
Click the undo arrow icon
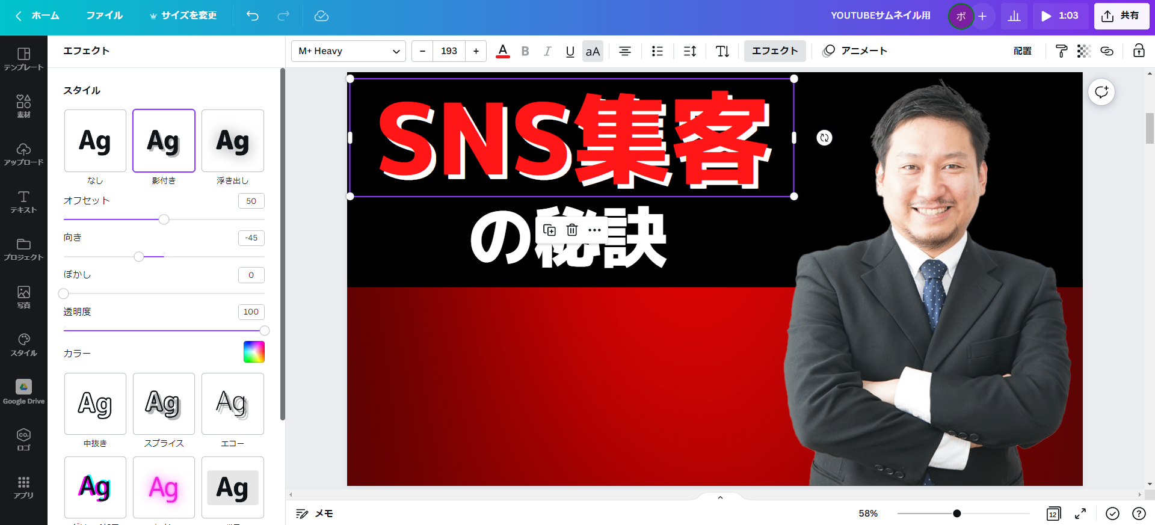coord(253,16)
